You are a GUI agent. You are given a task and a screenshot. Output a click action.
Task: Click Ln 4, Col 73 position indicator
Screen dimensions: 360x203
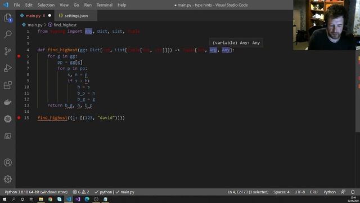point(248,192)
